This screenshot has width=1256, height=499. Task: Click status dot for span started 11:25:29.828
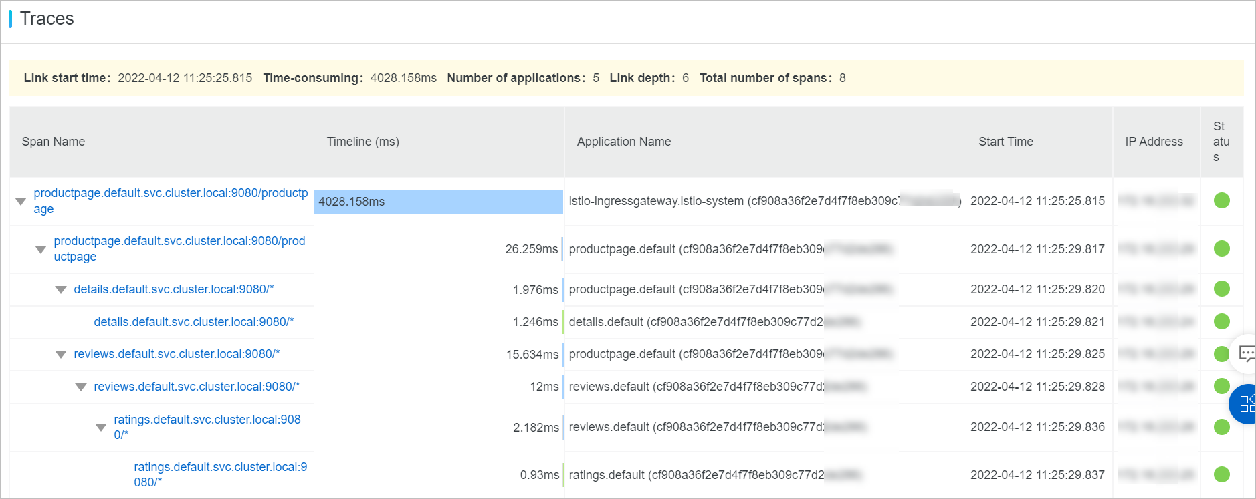[1222, 386]
